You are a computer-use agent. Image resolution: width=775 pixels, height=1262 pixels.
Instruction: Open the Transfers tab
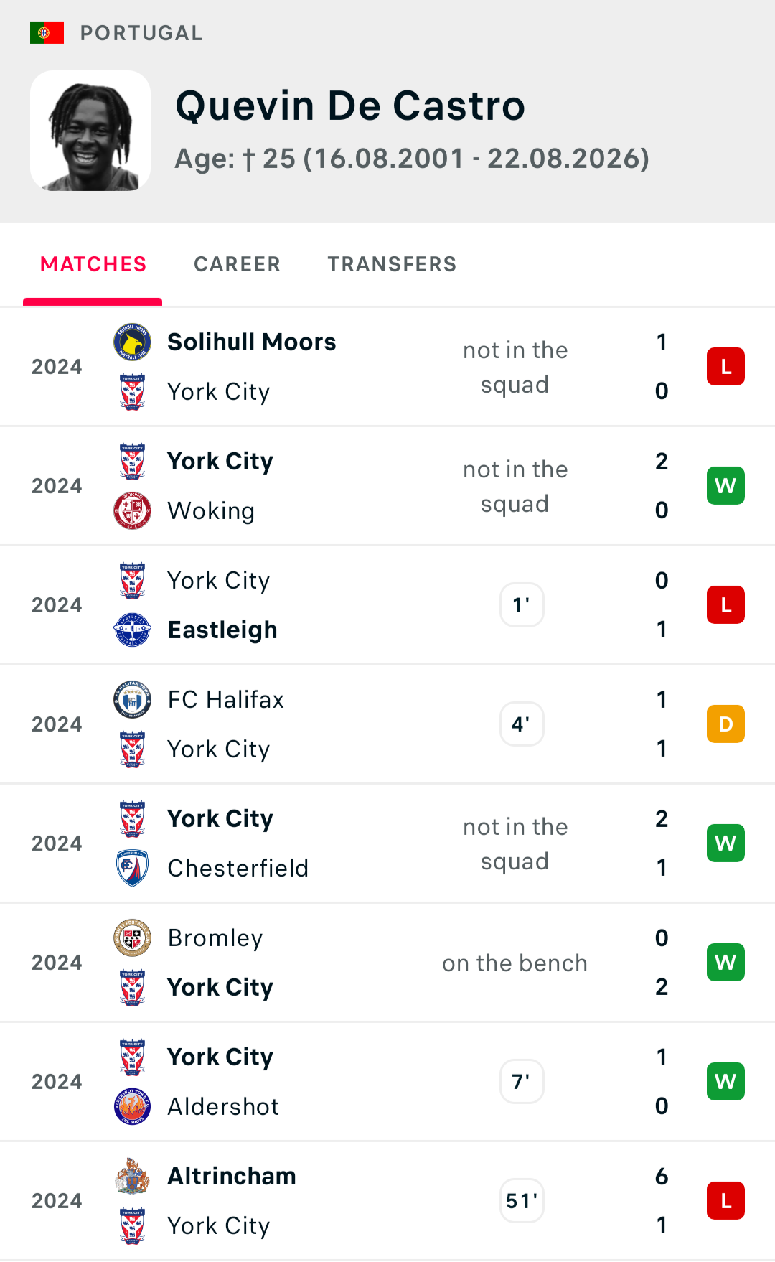(393, 264)
